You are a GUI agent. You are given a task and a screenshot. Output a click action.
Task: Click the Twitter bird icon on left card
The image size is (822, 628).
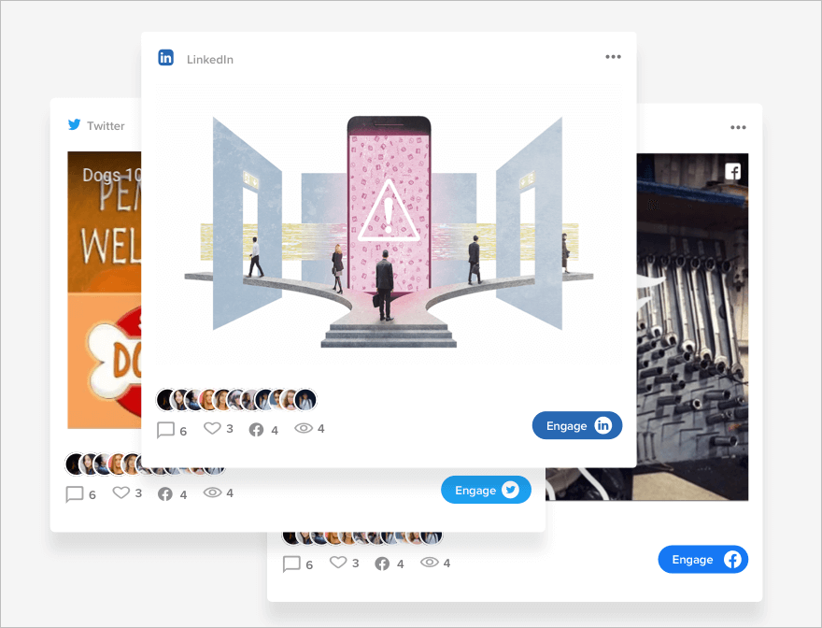pyautogui.click(x=75, y=125)
